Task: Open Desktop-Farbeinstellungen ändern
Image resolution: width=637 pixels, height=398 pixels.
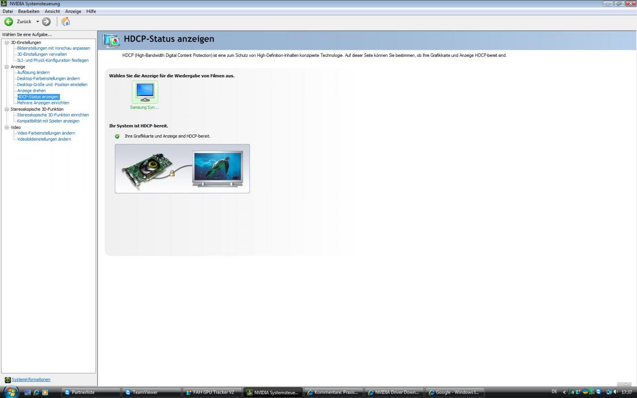Action: pos(48,78)
